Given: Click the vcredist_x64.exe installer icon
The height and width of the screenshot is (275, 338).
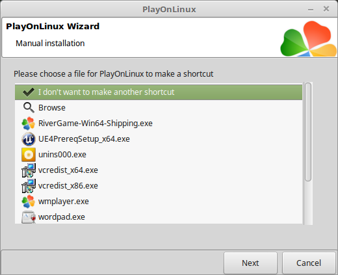Looking at the screenshot, I should click(29, 170).
